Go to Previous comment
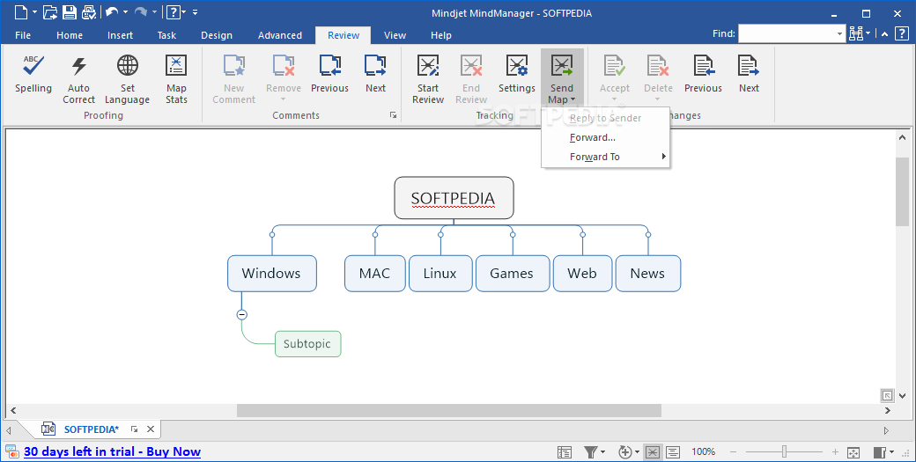The height and width of the screenshot is (462, 916). point(329,74)
